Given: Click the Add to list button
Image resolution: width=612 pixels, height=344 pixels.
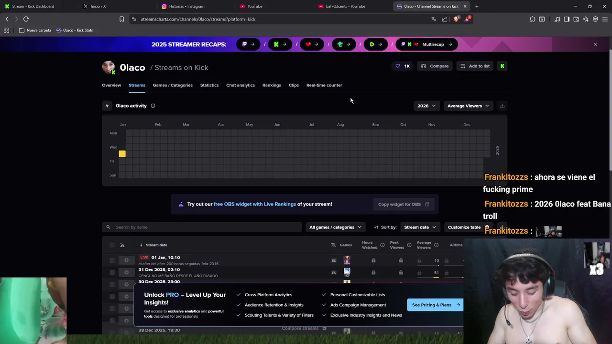Looking at the screenshot, I should pos(475,66).
